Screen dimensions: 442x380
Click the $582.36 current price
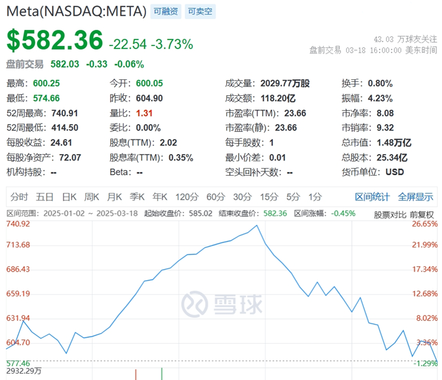55,40
